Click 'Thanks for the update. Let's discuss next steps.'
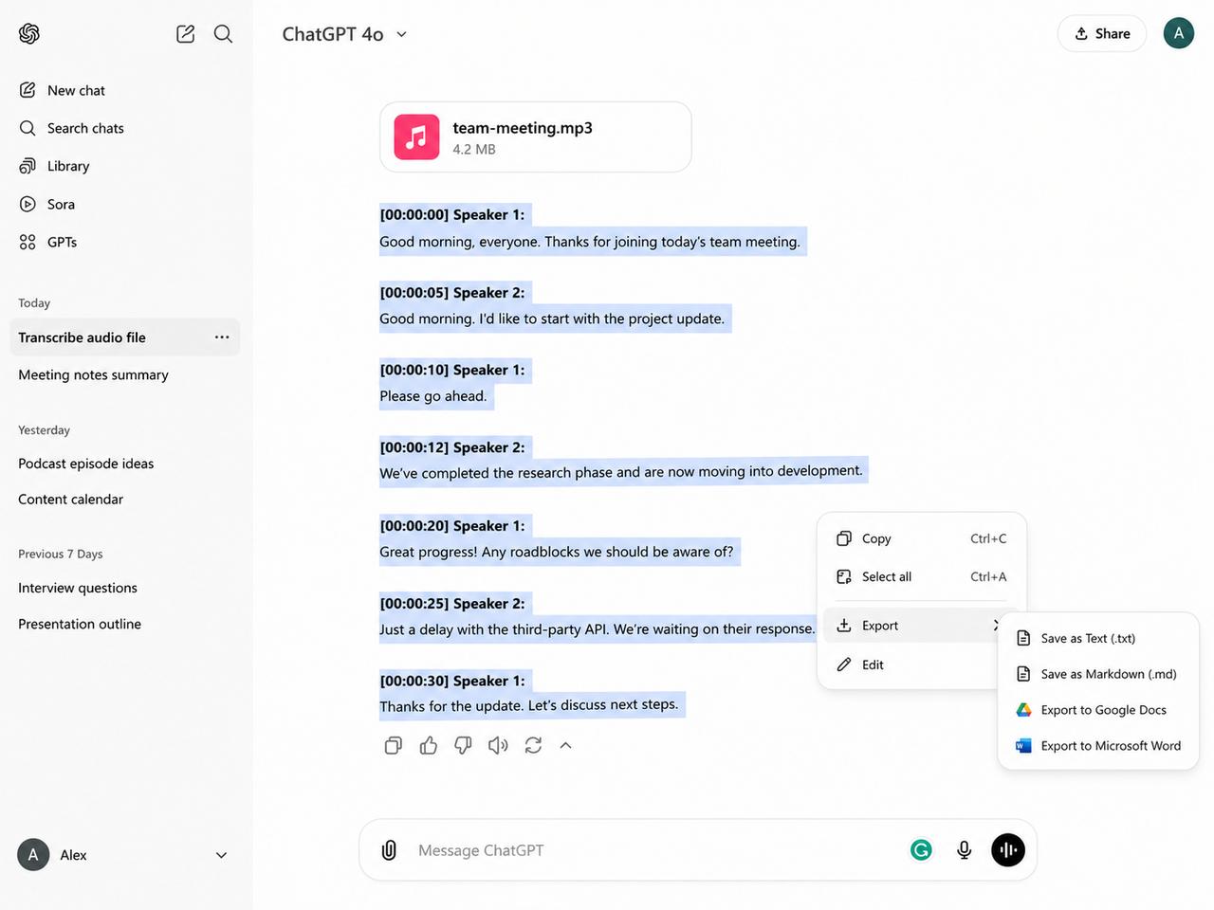Viewport: 1214px width, 910px height. (x=529, y=705)
